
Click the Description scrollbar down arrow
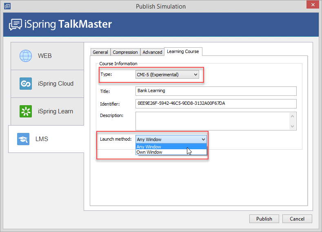292,126
